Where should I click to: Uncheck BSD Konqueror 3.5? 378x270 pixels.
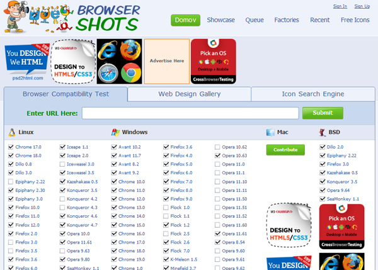click(323, 182)
